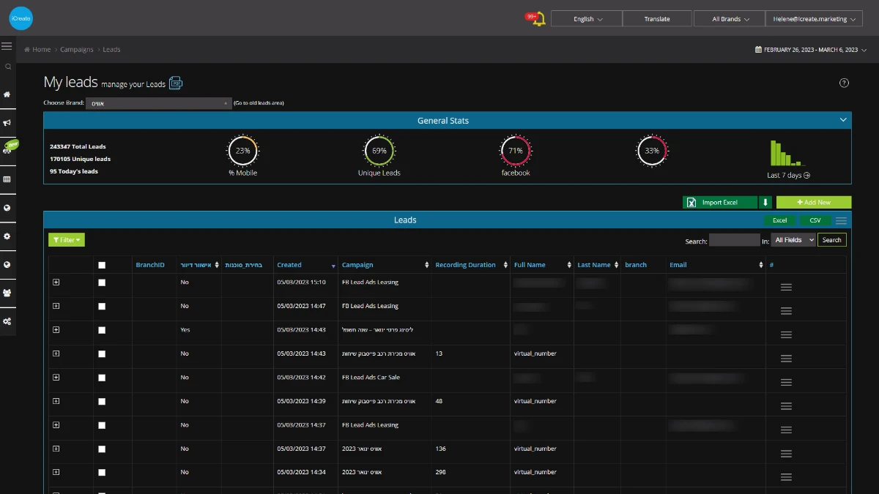This screenshot has height=494, width=879.
Task: Open the single gear settings sidebar icon
Action: click(7, 236)
